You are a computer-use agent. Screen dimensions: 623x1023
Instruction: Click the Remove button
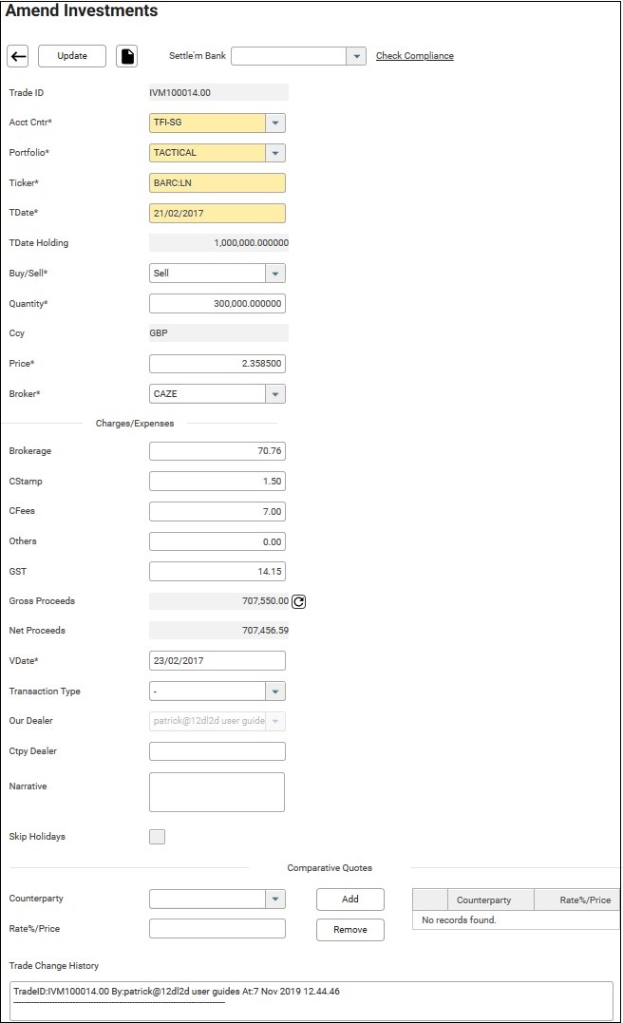point(349,929)
